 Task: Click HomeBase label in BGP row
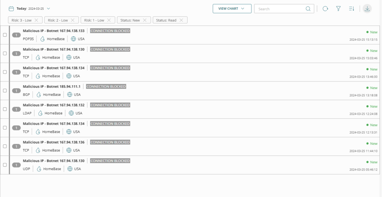[x=52, y=95]
